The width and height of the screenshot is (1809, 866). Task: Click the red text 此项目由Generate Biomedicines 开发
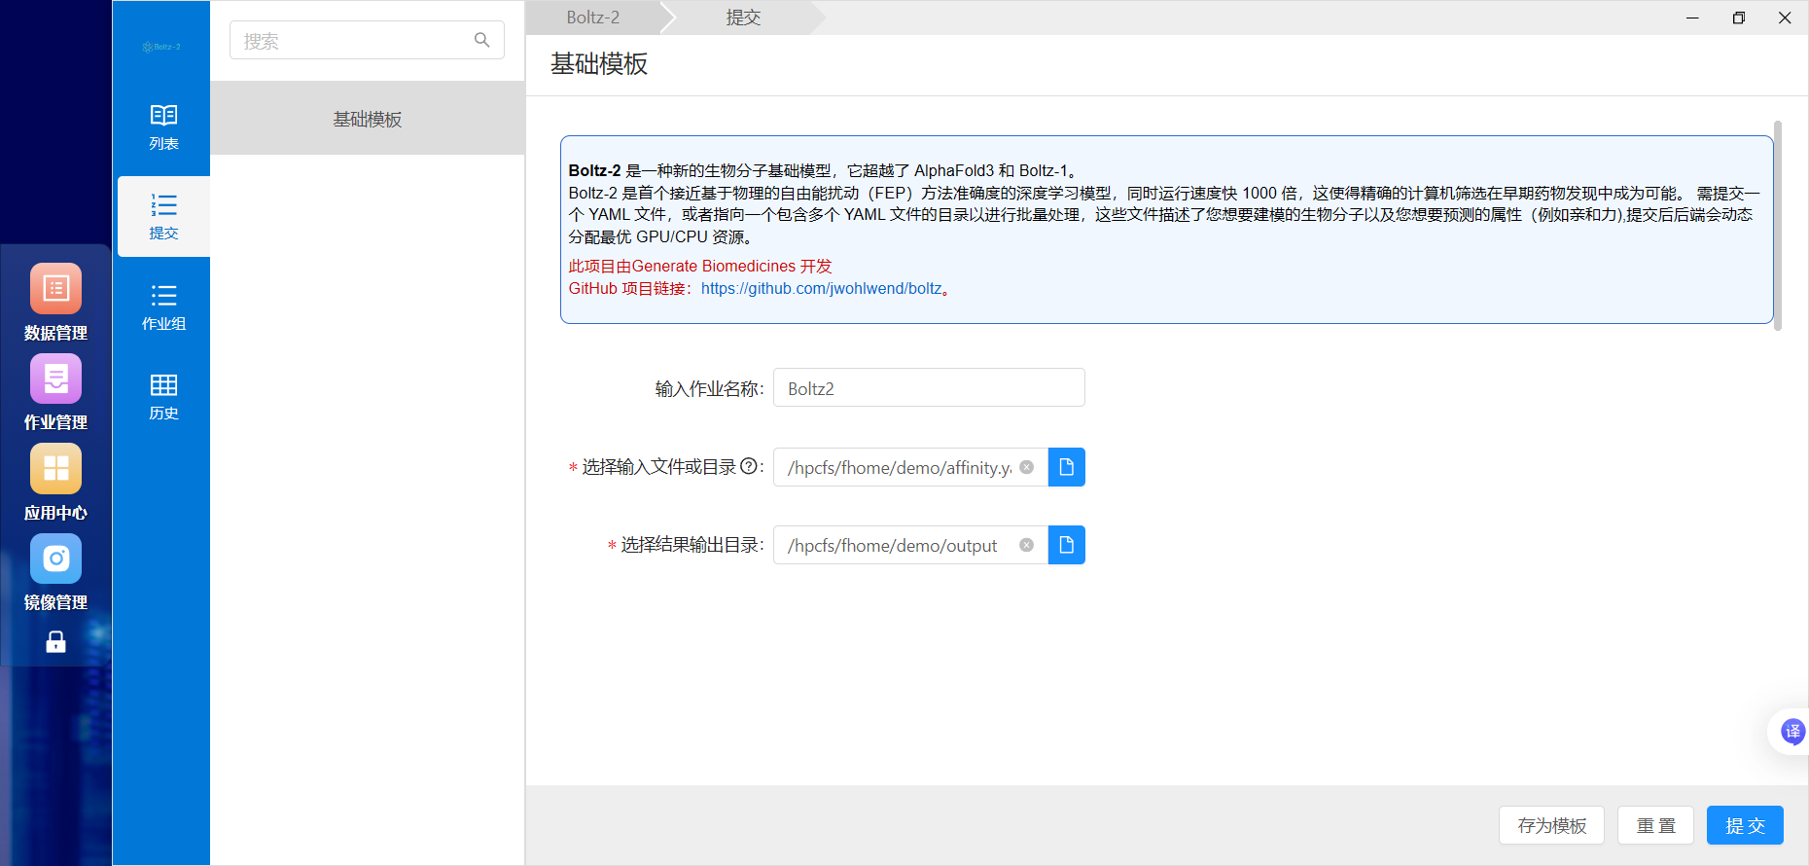pyautogui.click(x=700, y=266)
